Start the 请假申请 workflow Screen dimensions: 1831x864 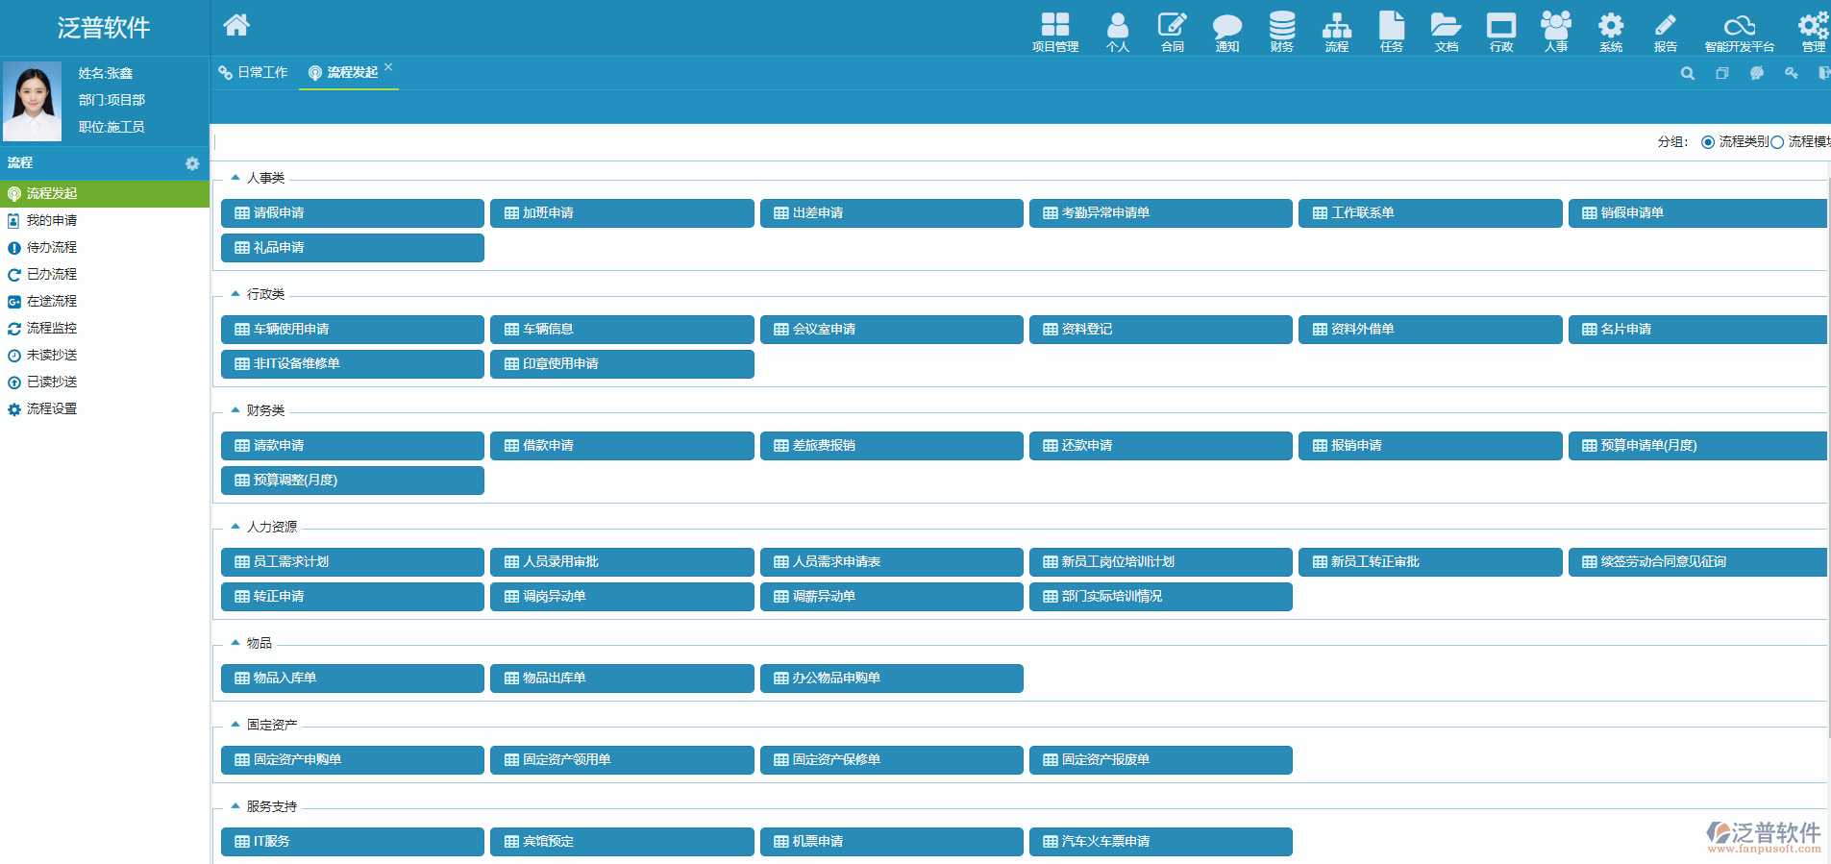(x=353, y=213)
